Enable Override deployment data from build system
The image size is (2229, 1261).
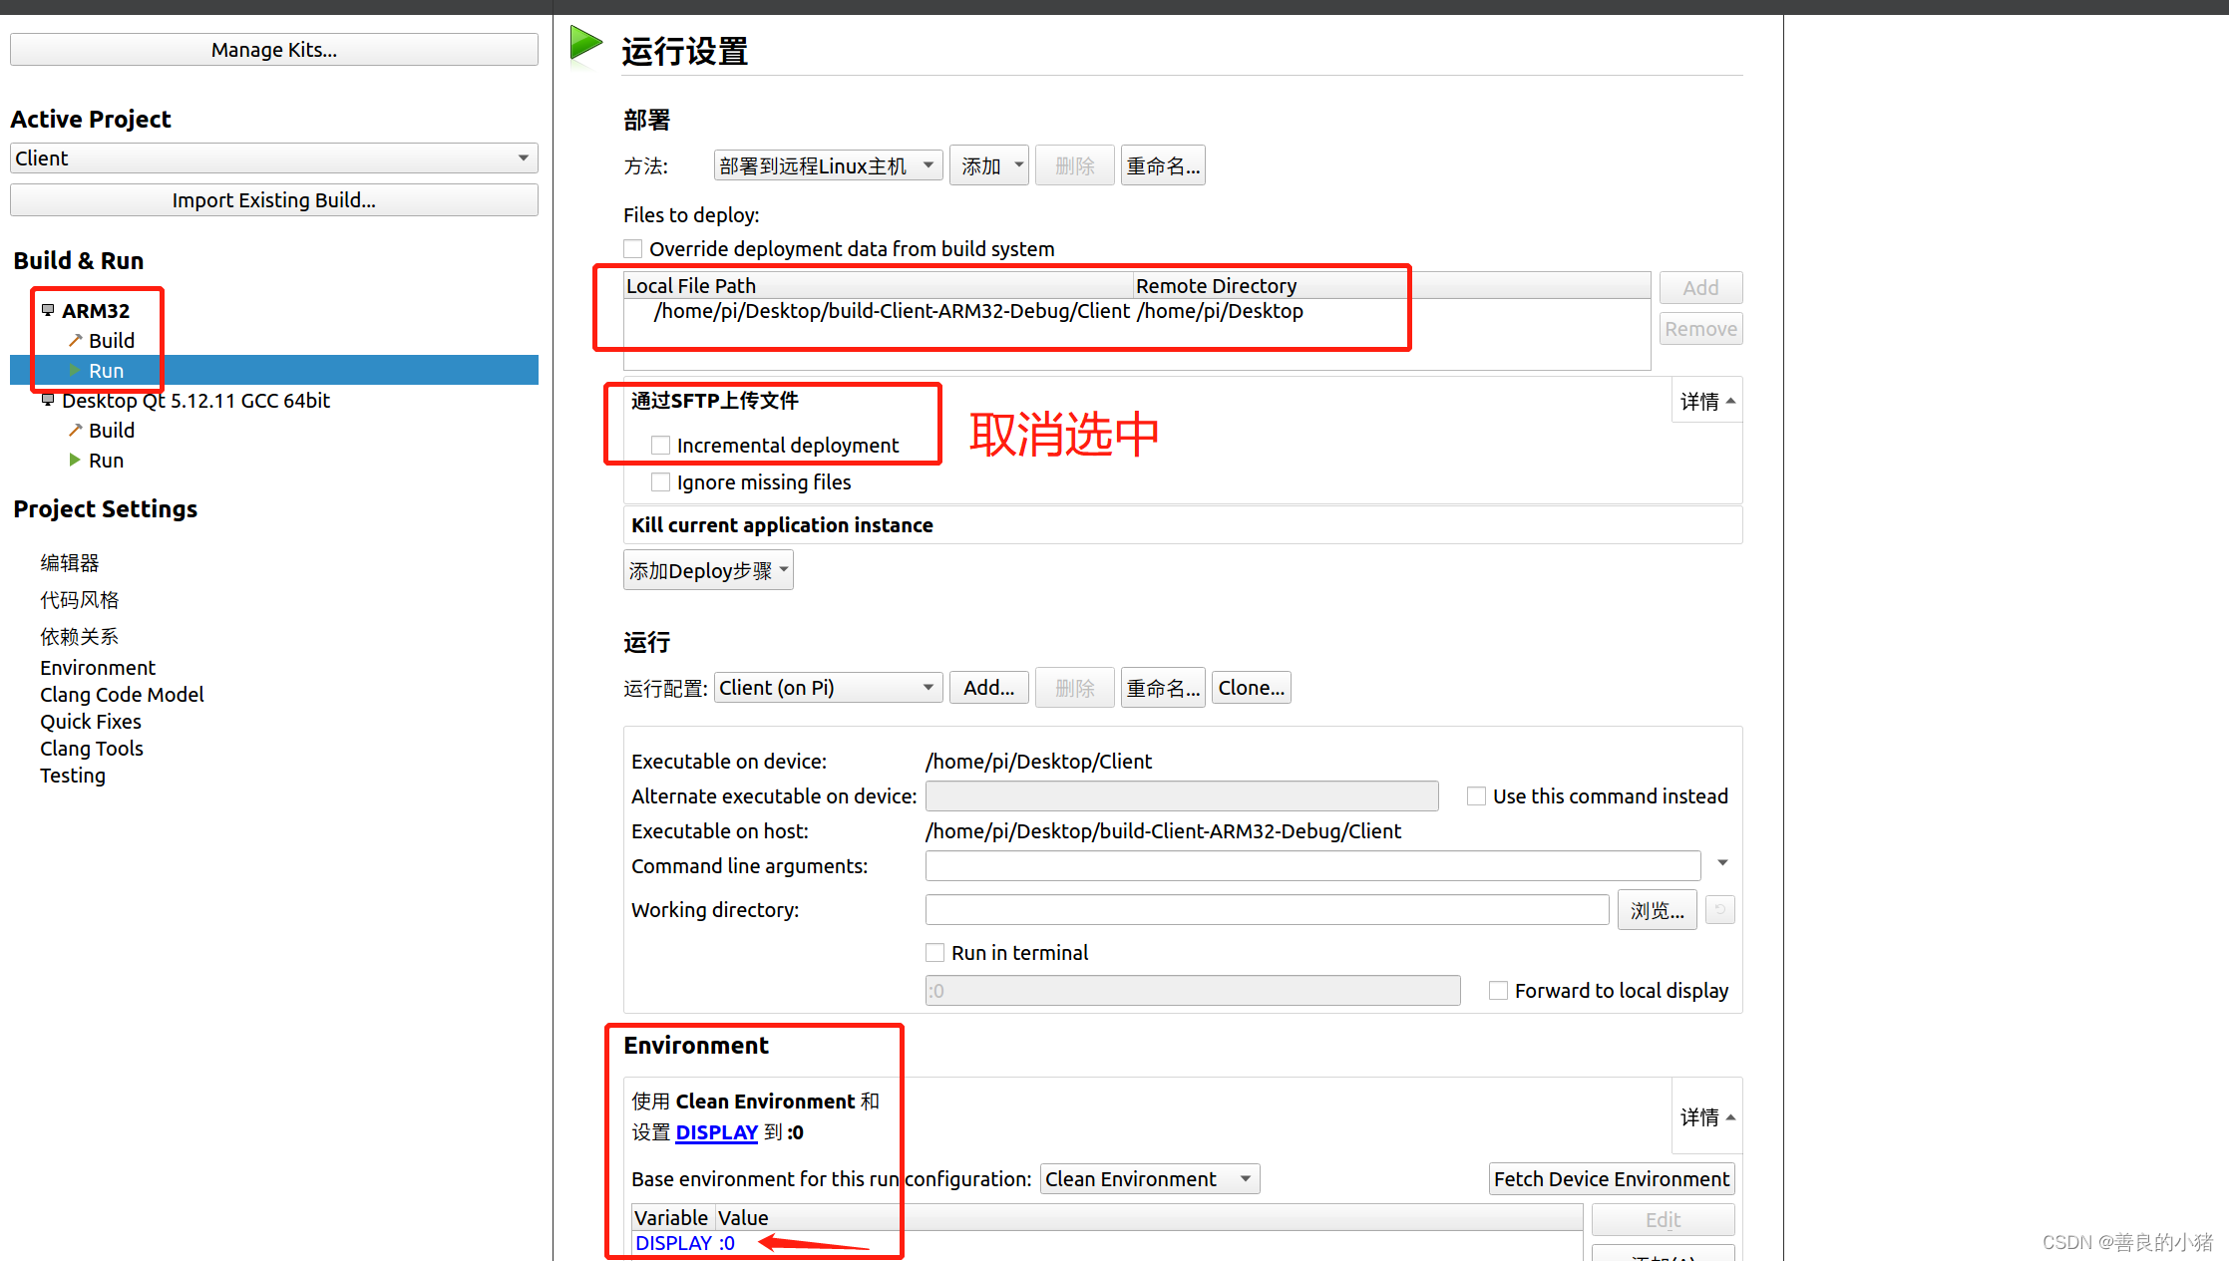tap(633, 249)
